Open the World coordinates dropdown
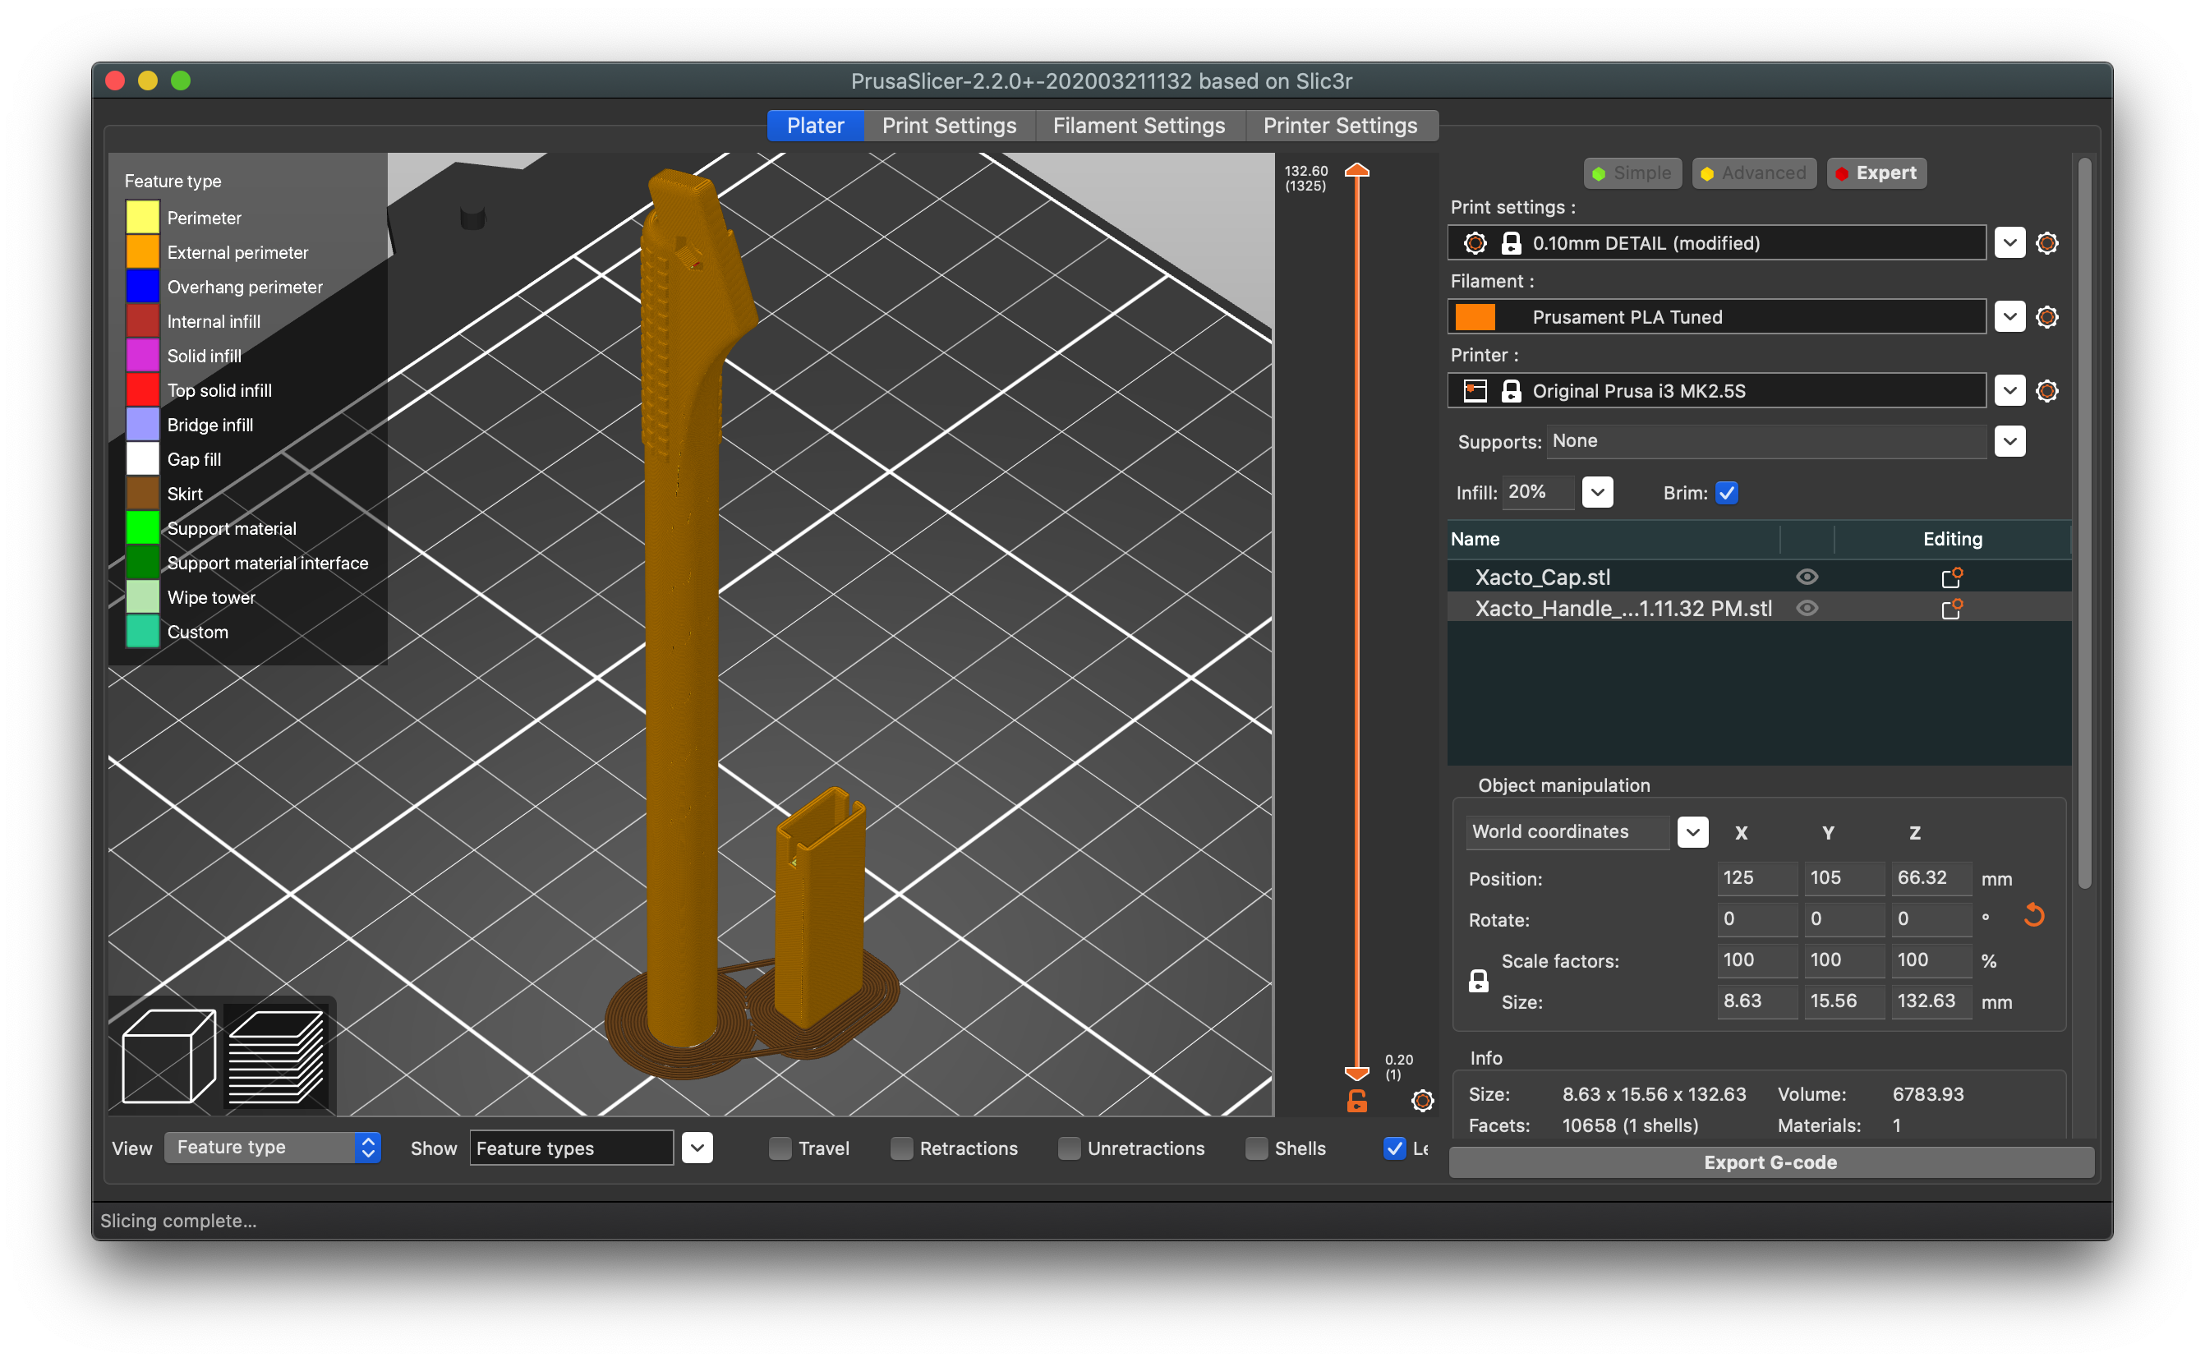The width and height of the screenshot is (2205, 1362). (1692, 831)
